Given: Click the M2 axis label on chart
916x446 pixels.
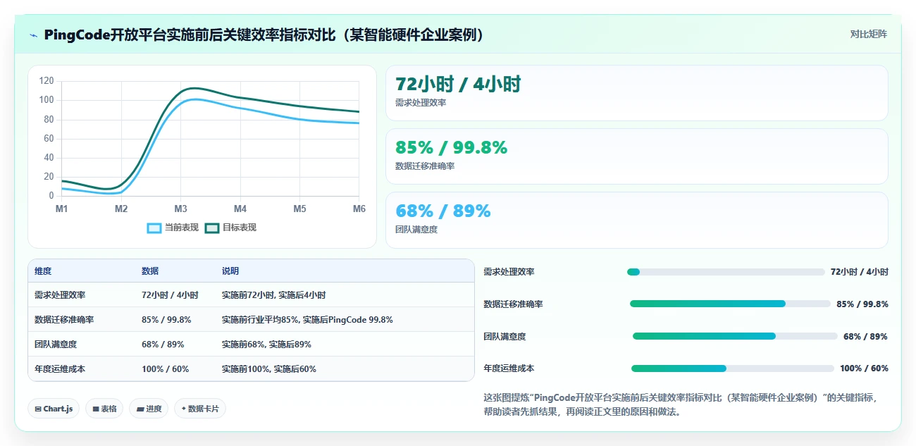Looking at the screenshot, I should (x=121, y=209).
